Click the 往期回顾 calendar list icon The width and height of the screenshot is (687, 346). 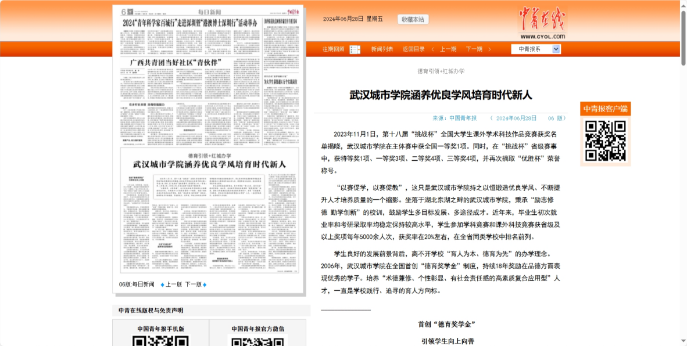click(x=355, y=49)
